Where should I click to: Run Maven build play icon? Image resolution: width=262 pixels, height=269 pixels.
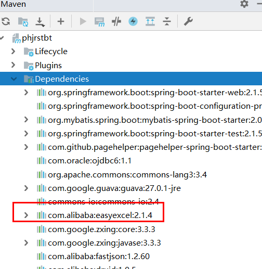[83, 22]
